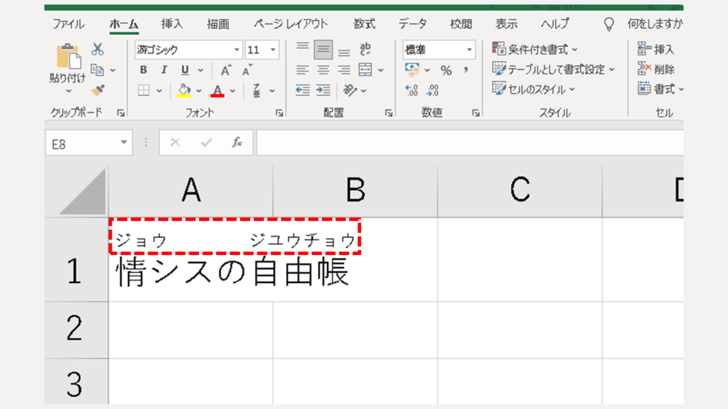Increase decimal places
This screenshot has height=409, width=728.
[x=412, y=90]
